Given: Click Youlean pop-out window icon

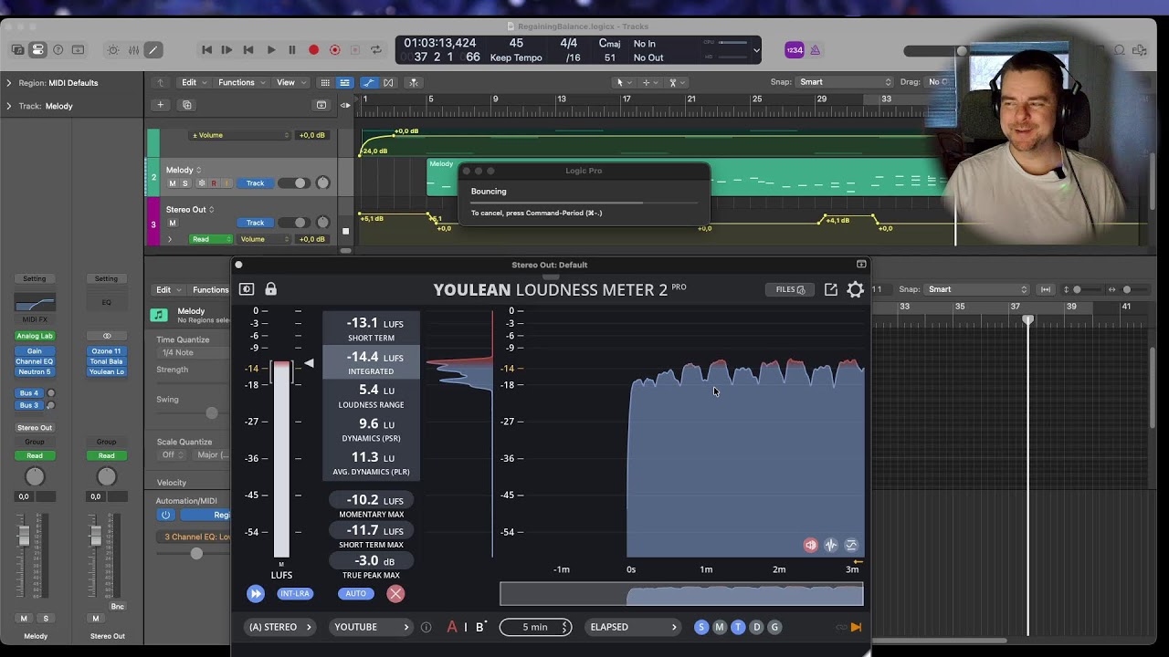Looking at the screenshot, I should [830, 289].
